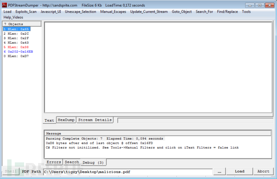Open the Find/Replace menu

click(227, 12)
